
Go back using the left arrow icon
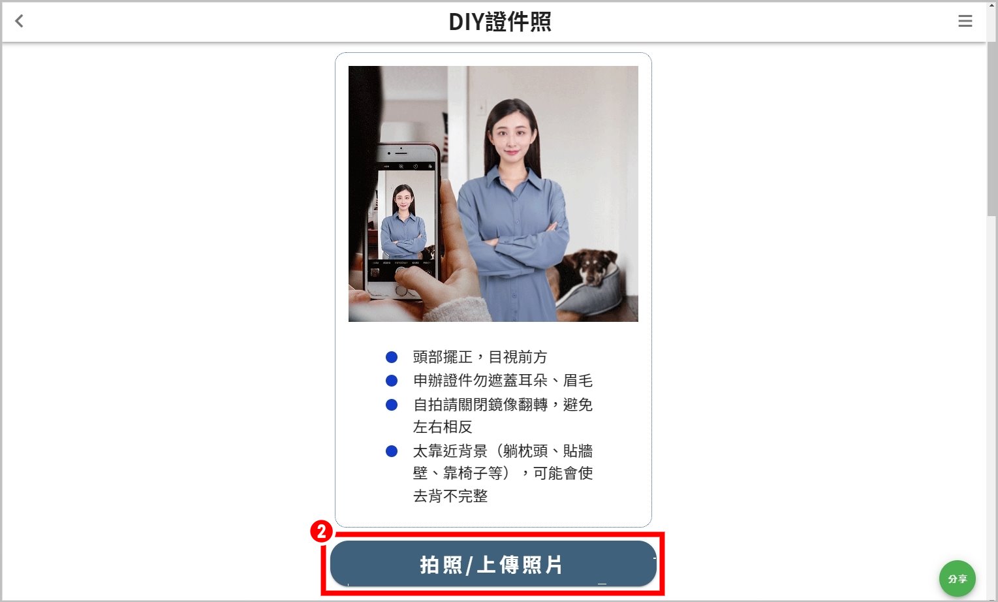pyautogui.click(x=19, y=21)
